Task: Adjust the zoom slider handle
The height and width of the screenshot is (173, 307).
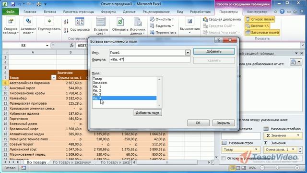Action: coord(277,168)
